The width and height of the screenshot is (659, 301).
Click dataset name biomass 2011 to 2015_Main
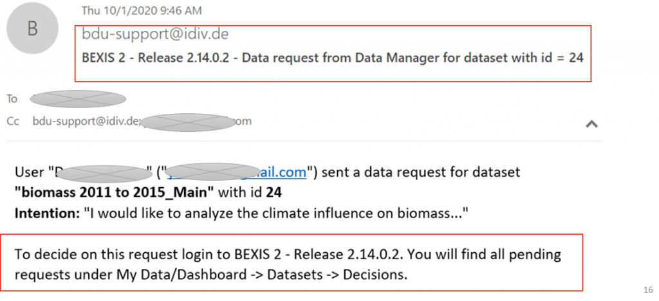click(x=115, y=193)
